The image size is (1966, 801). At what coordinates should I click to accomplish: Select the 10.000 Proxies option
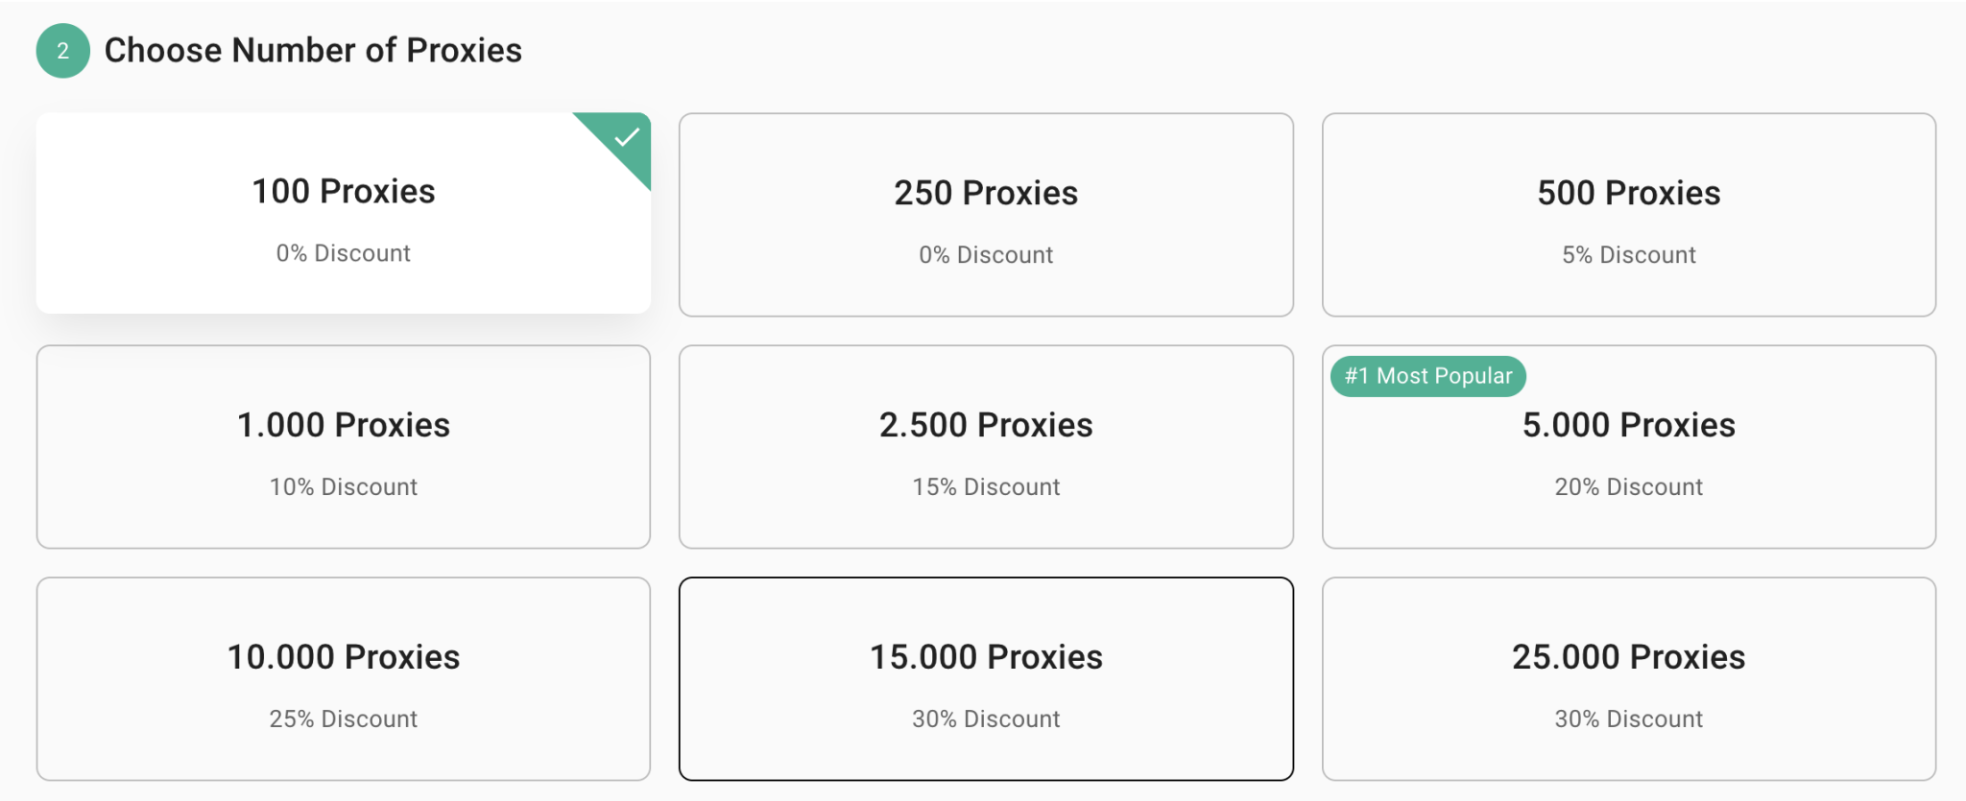click(x=343, y=678)
